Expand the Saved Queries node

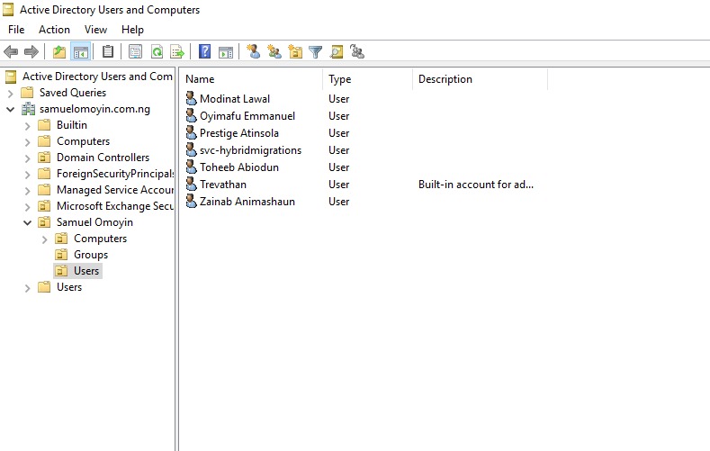tap(11, 94)
